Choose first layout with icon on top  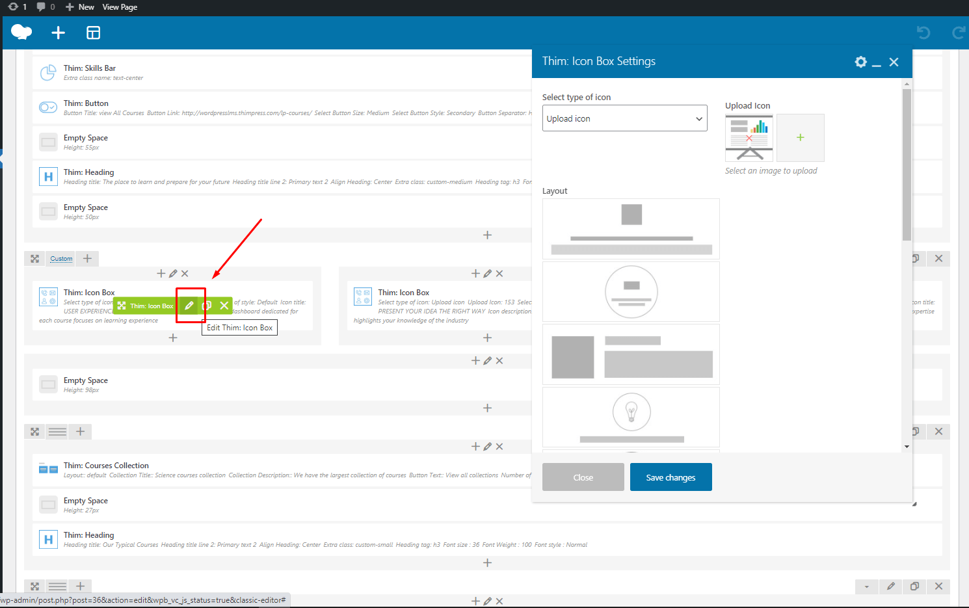click(631, 229)
